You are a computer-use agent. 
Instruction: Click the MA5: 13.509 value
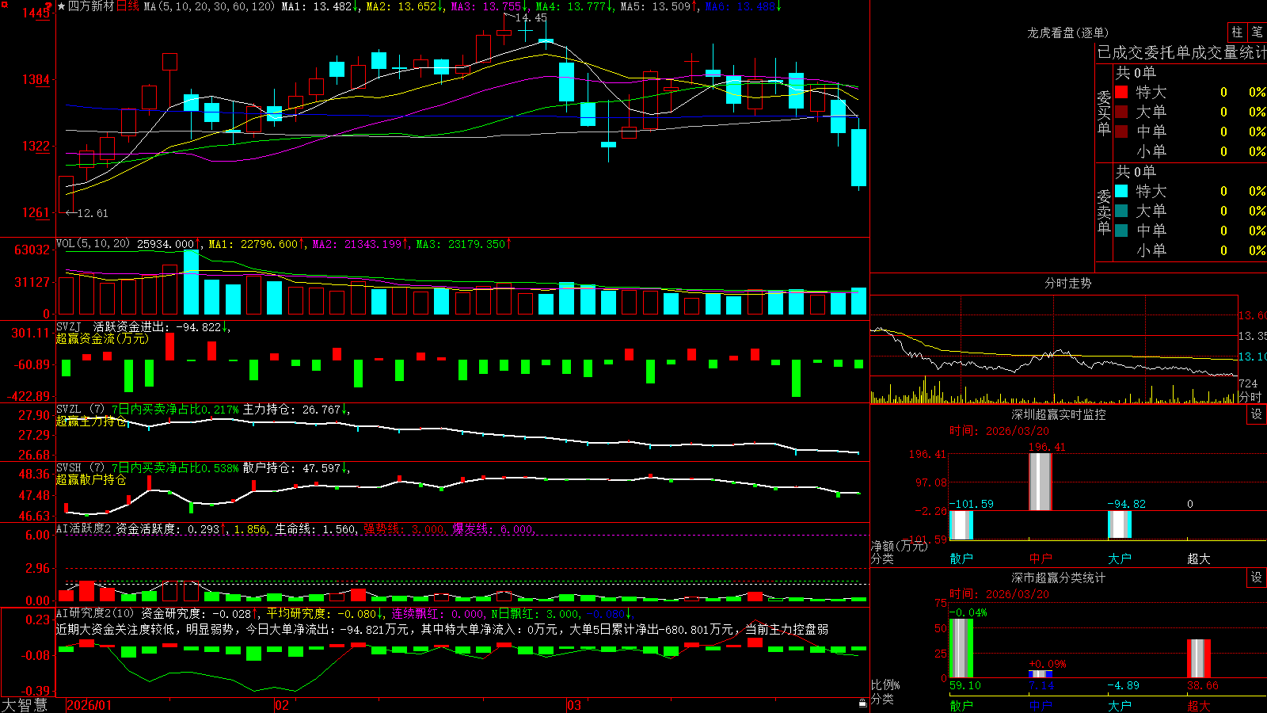coord(659,6)
